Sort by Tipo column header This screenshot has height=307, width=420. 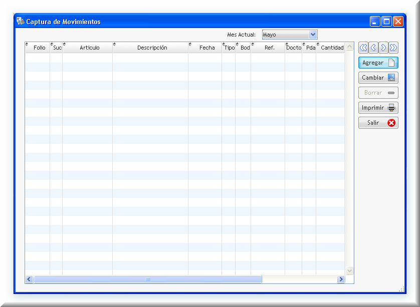click(x=229, y=48)
